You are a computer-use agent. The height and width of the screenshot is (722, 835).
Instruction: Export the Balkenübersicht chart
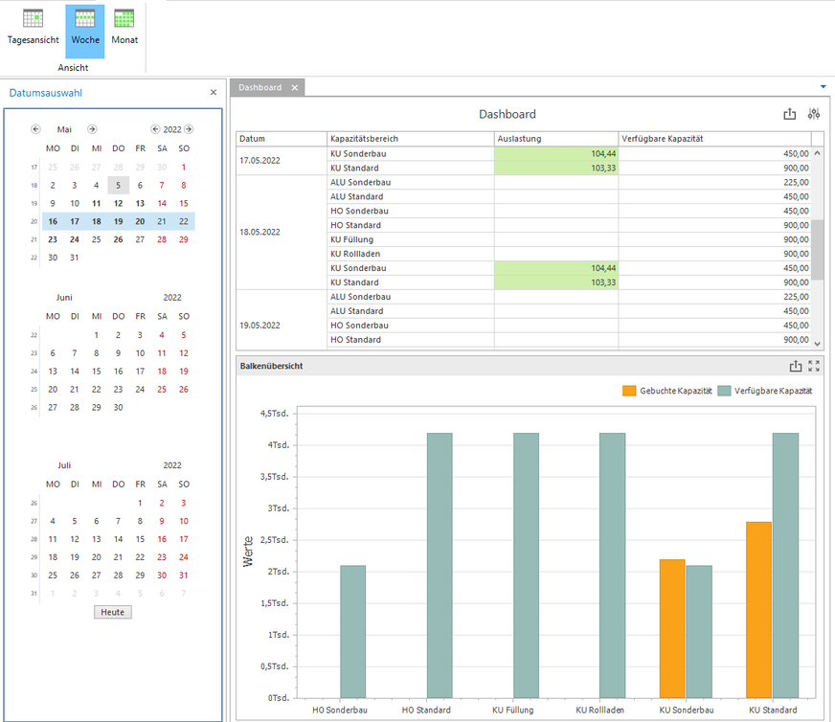(795, 366)
